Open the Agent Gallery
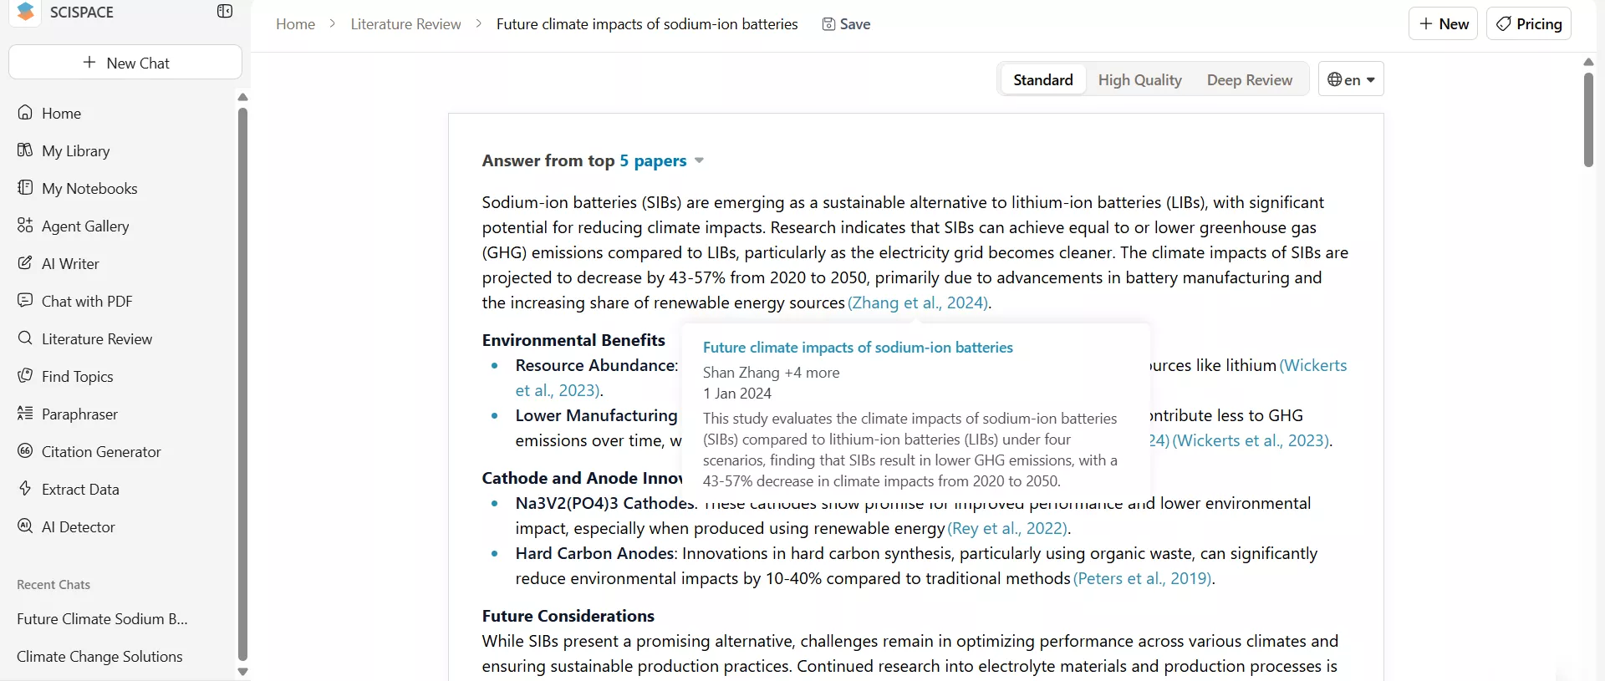The width and height of the screenshot is (1605, 681). pyautogui.click(x=84, y=226)
